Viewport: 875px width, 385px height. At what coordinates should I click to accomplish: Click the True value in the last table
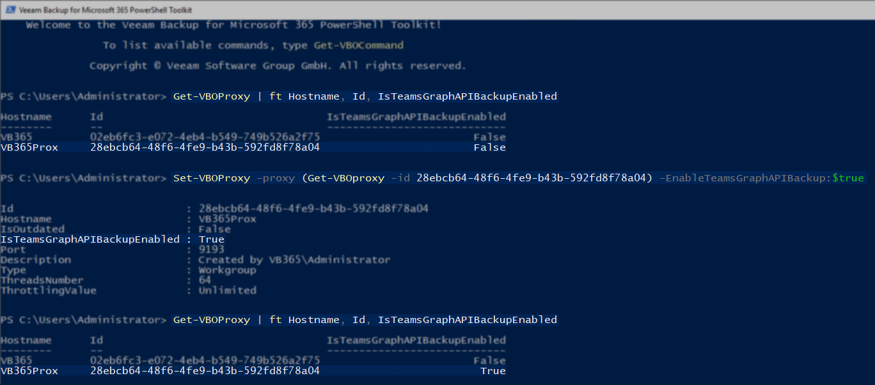click(493, 371)
